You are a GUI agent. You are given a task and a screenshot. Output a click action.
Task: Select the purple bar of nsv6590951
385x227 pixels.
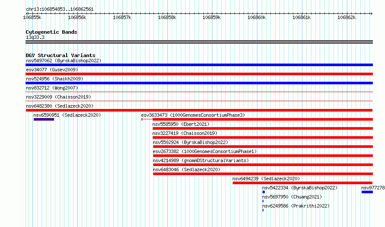click(44, 119)
